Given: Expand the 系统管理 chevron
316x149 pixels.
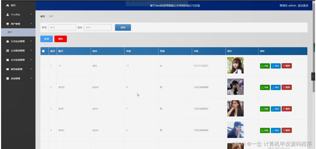Looking at the screenshot, I should tap(31, 78).
